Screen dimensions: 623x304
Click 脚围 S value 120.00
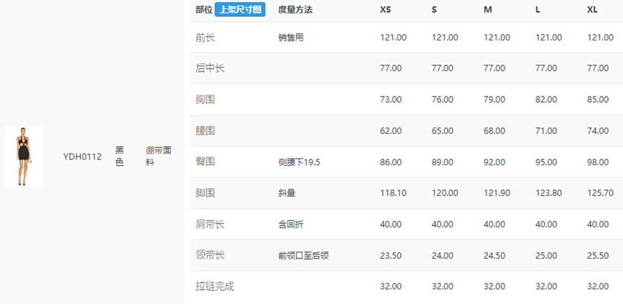445,193
